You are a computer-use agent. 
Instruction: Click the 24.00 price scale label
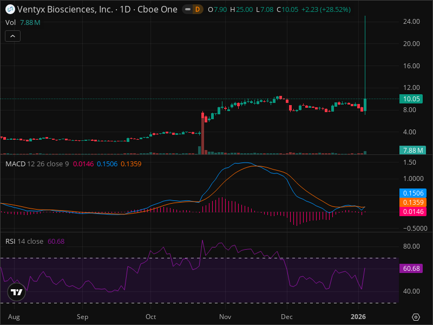click(411, 22)
